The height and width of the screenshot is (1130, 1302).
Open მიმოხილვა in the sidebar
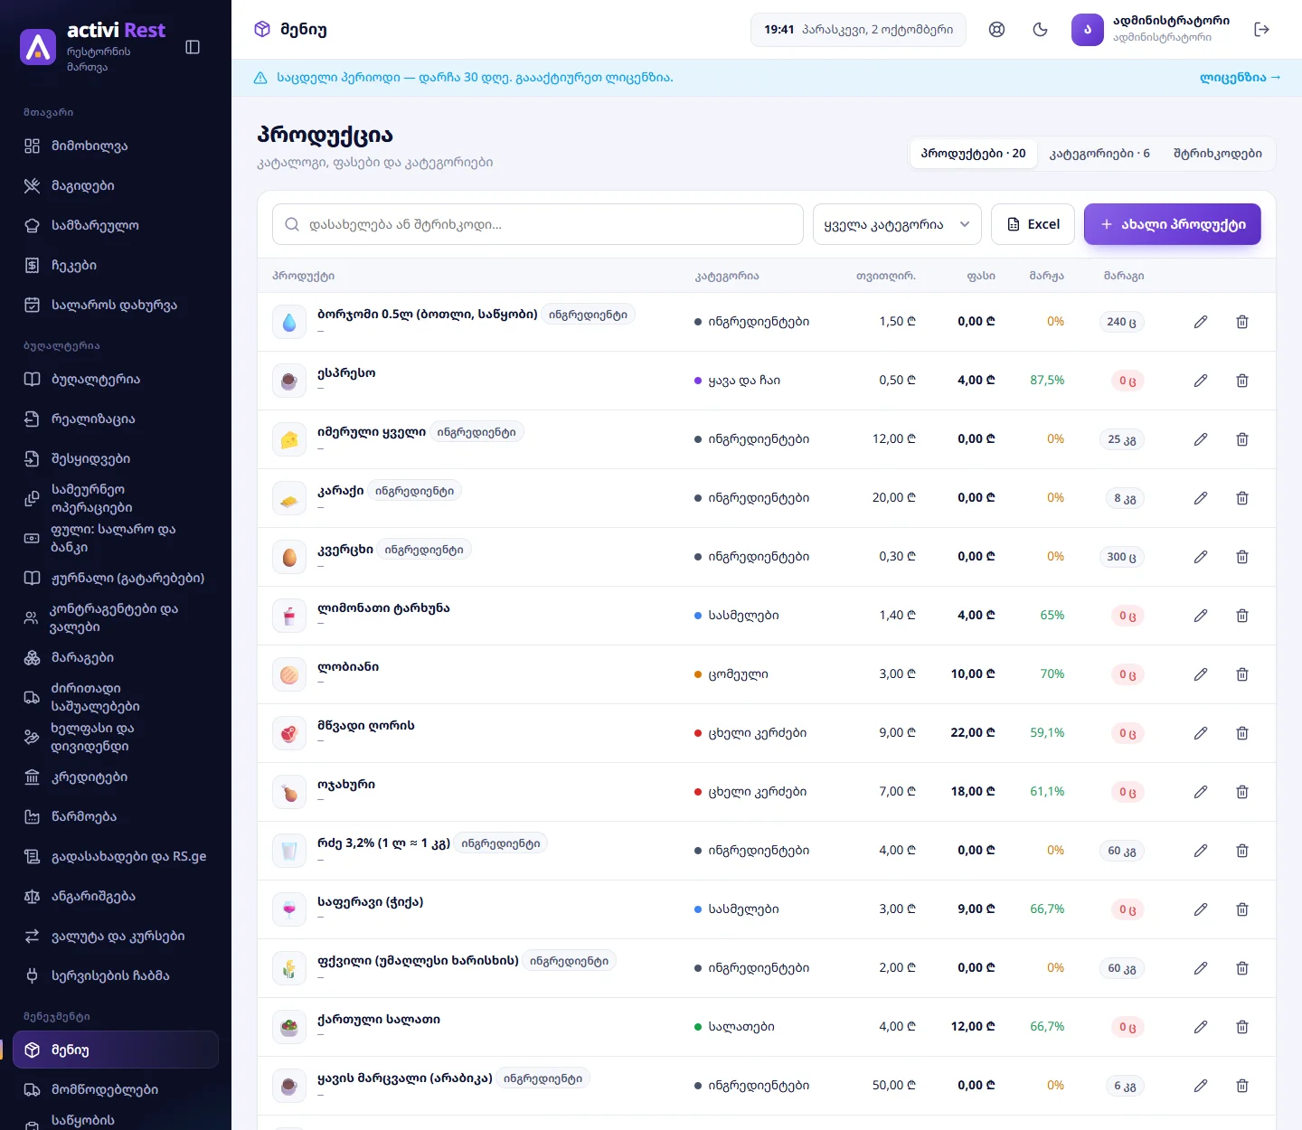pos(116,146)
